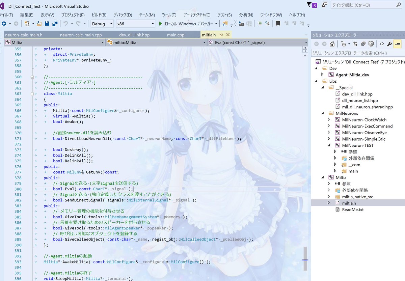Screen dimensions: 405x281
Task: Open the Eval(const CharT * _signal) member dropdown
Action: (x=258, y=43)
